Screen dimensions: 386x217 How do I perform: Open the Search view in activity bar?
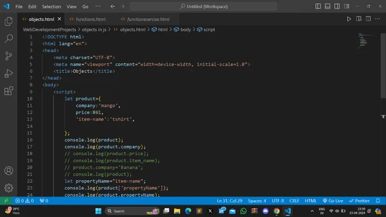pos(9,39)
